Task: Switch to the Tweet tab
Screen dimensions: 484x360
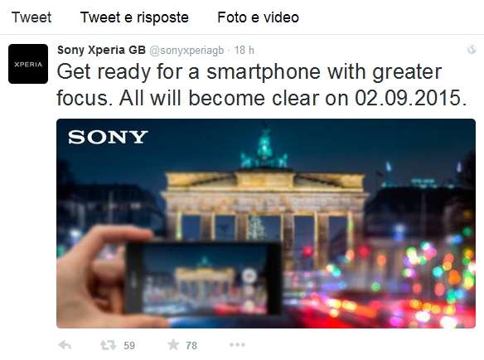Action: coord(31,17)
